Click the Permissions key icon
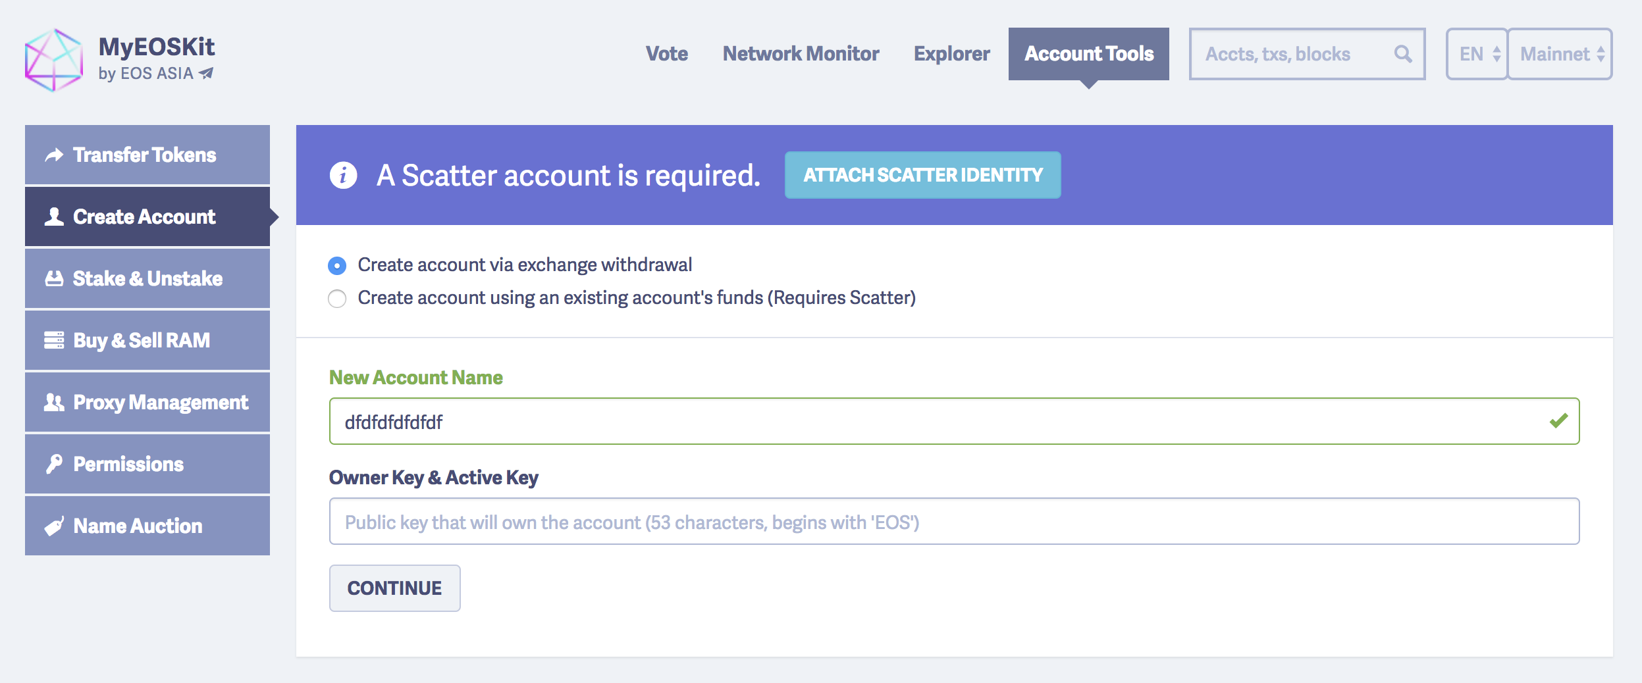Viewport: 1642px width, 683px height. point(54,464)
